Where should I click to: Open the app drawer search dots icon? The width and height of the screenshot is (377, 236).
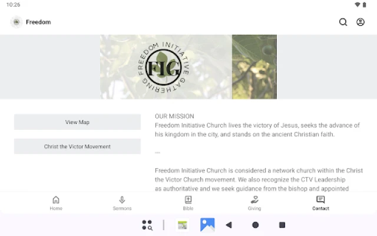[x=147, y=225]
